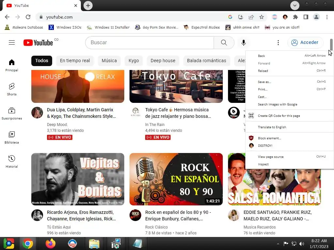334x250 pixels.
Task: Click the search magnifier button
Action: point(224,43)
